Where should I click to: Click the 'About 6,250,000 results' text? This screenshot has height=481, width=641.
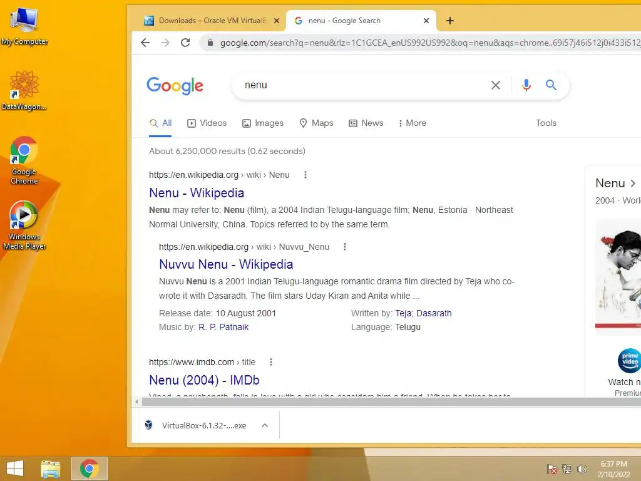click(227, 152)
